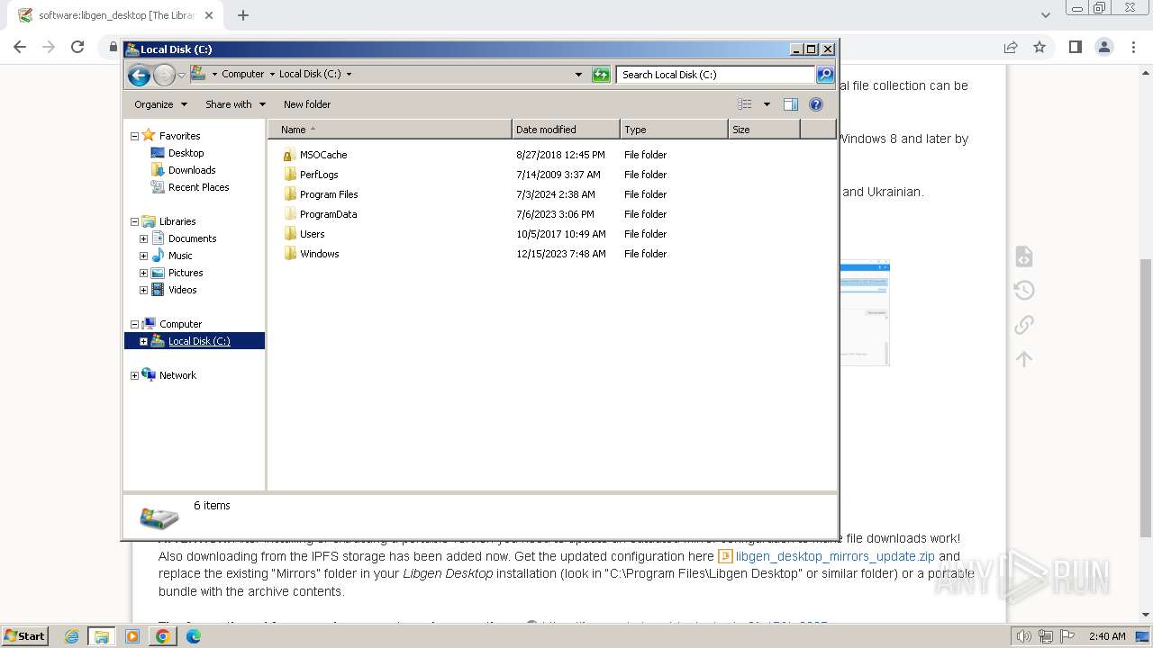The image size is (1153, 648).
Task: Reload the Chrome page
Action: [x=77, y=47]
